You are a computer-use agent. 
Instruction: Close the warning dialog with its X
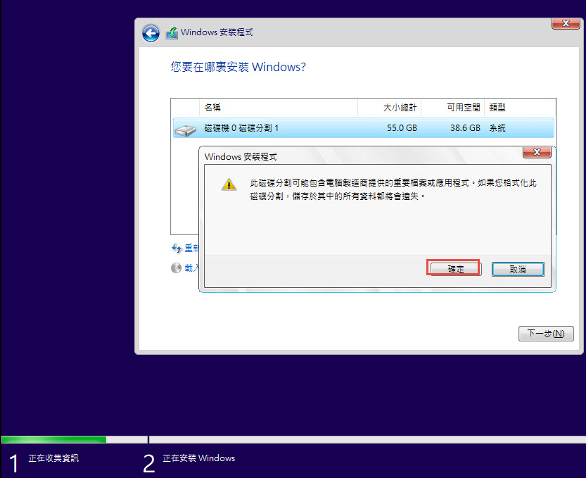click(x=537, y=152)
